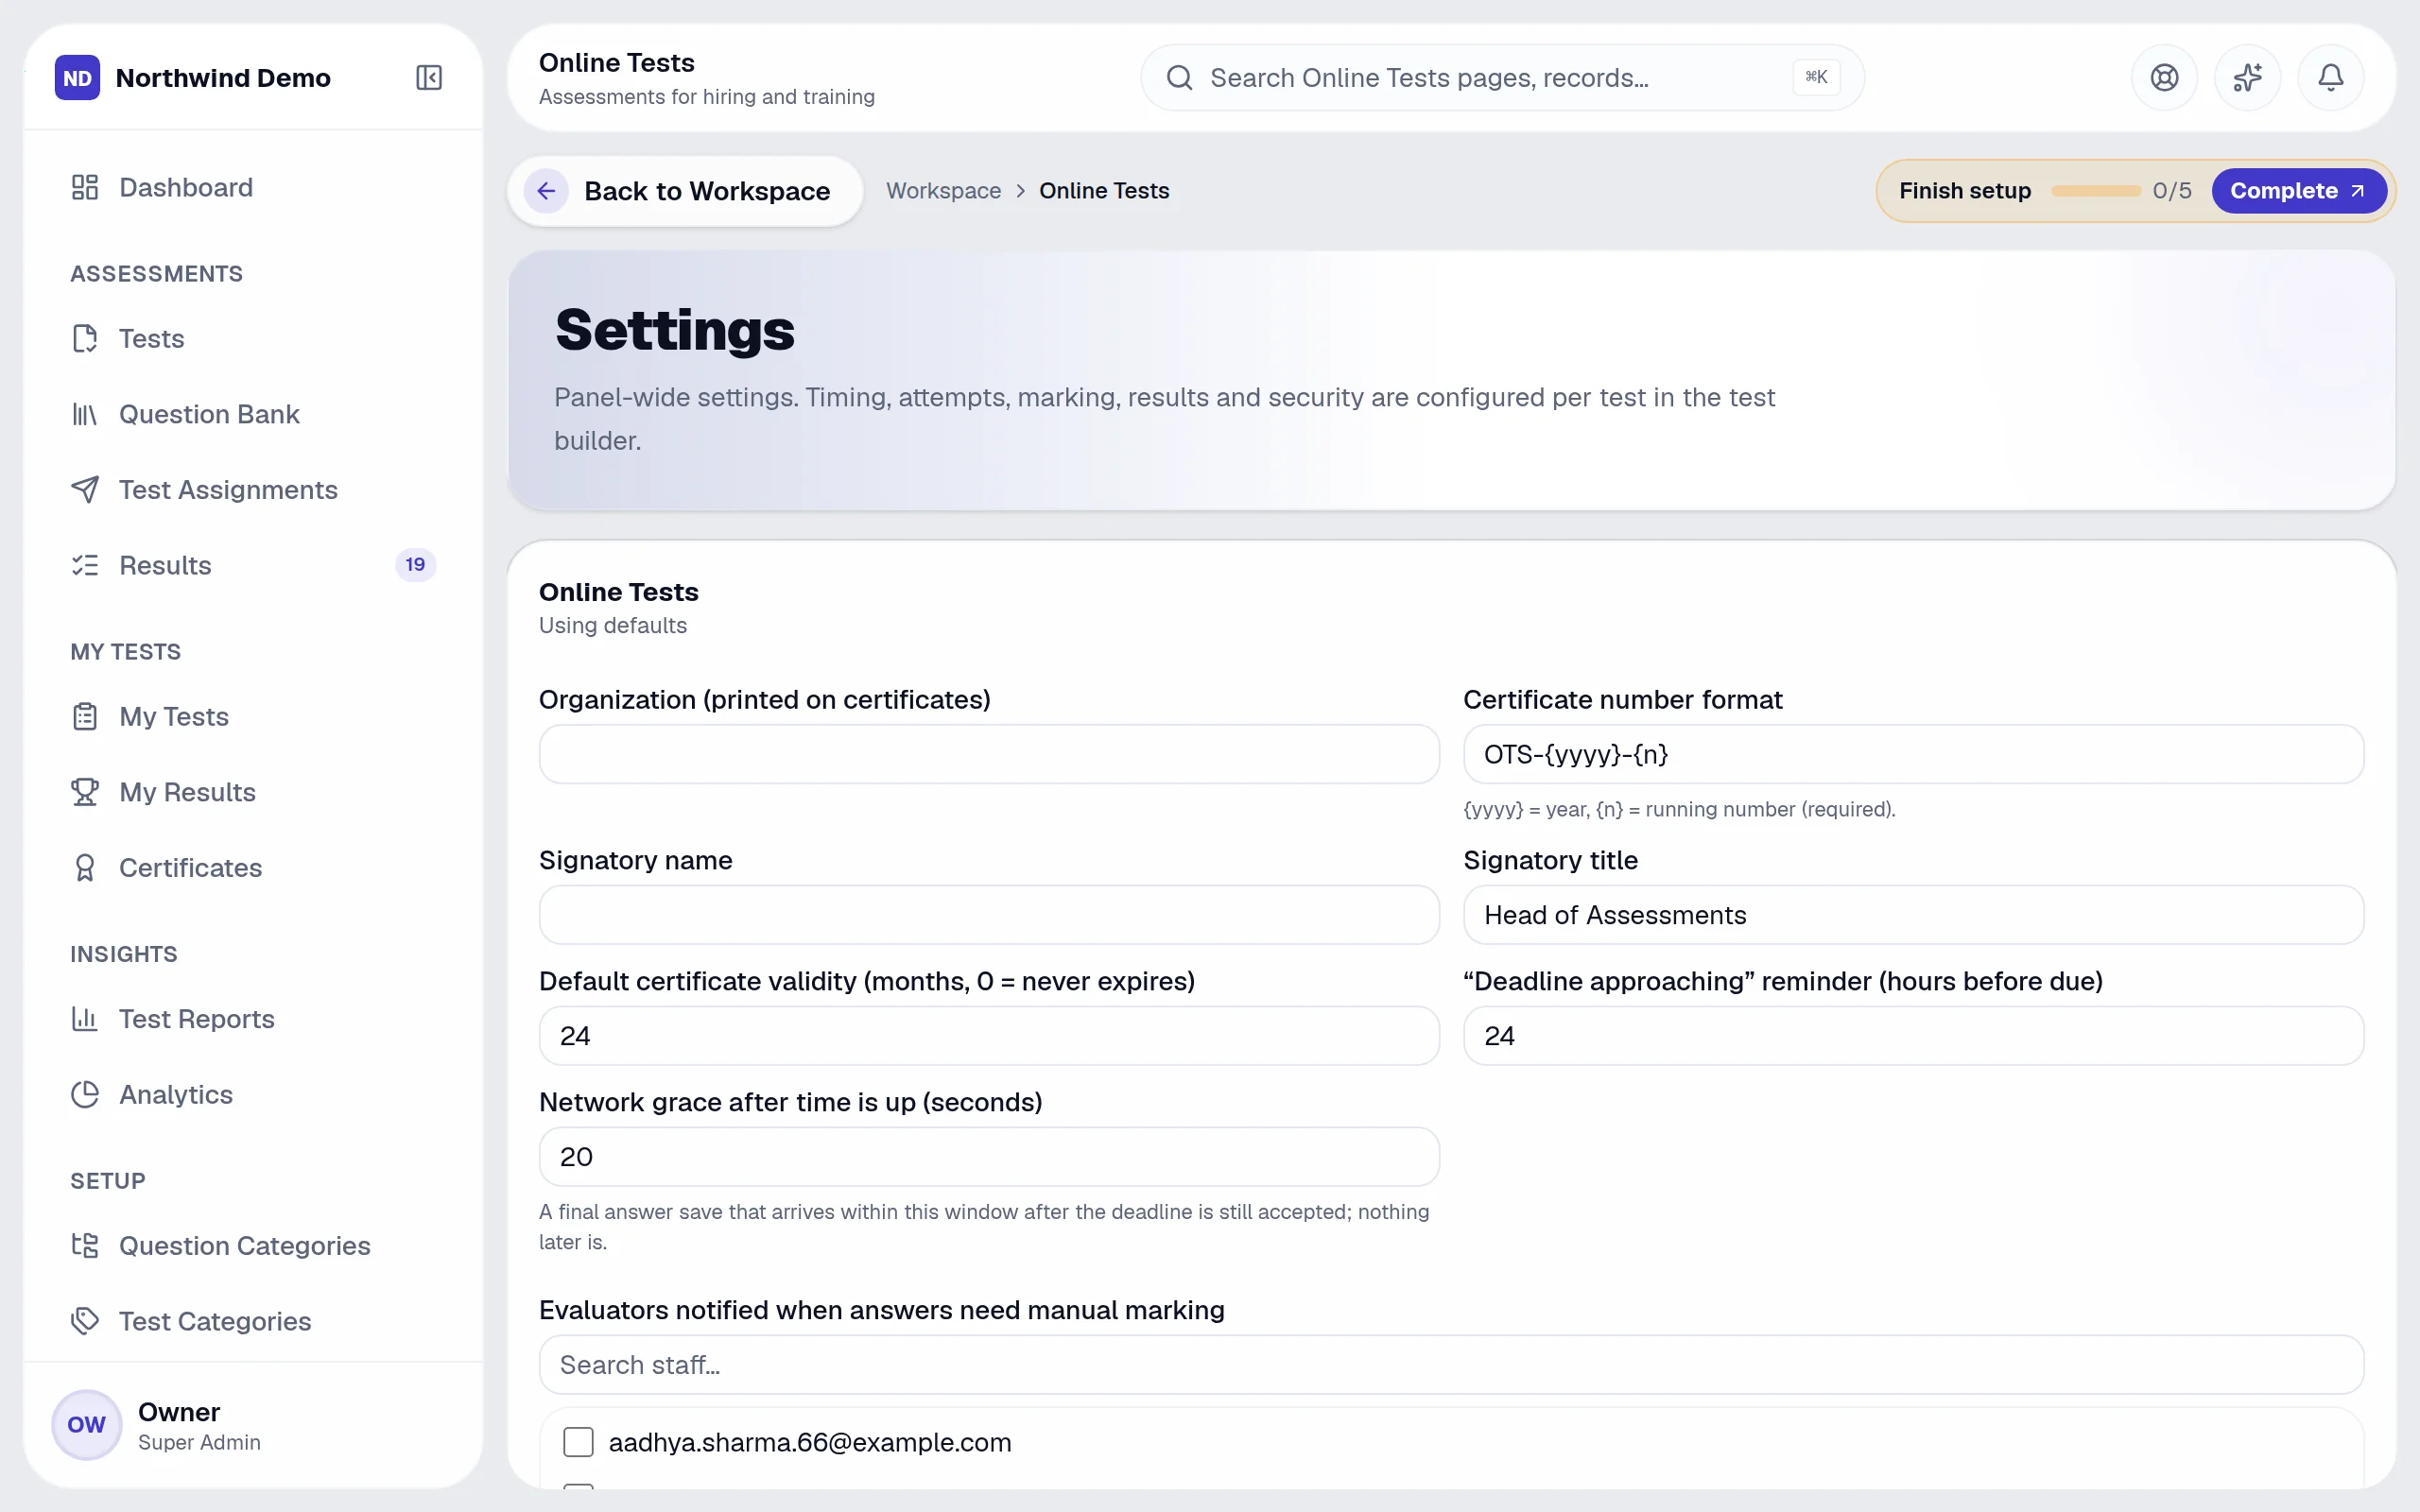This screenshot has height=1512, width=2420.
Task: Click the 0/5 setup count
Action: click(x=2172, y=191)
